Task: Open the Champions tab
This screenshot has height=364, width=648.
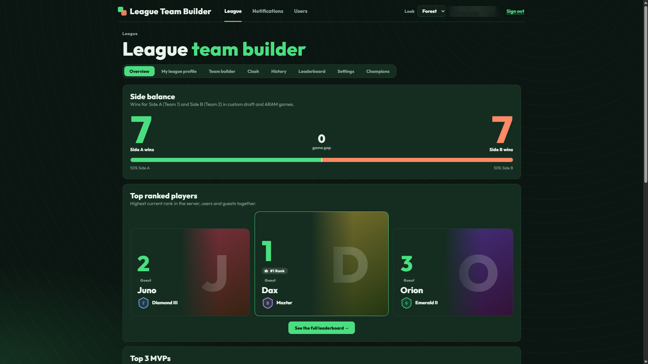Action: coord(378,71)
